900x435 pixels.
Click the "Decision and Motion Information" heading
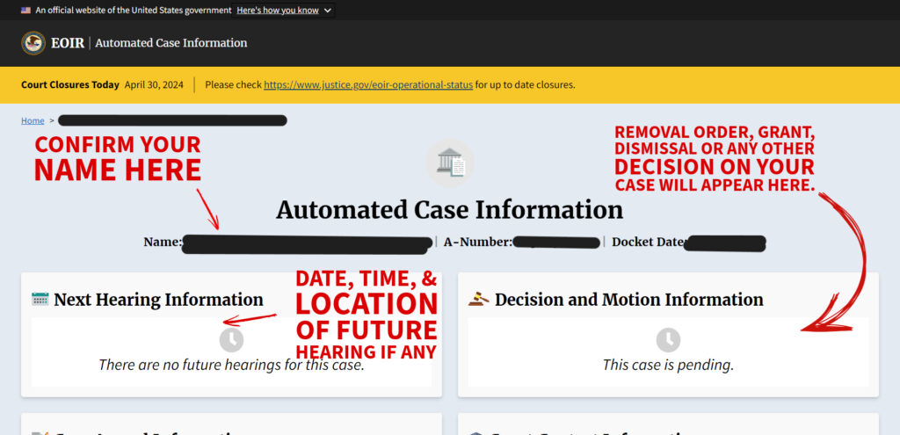[x=629, y=300]
